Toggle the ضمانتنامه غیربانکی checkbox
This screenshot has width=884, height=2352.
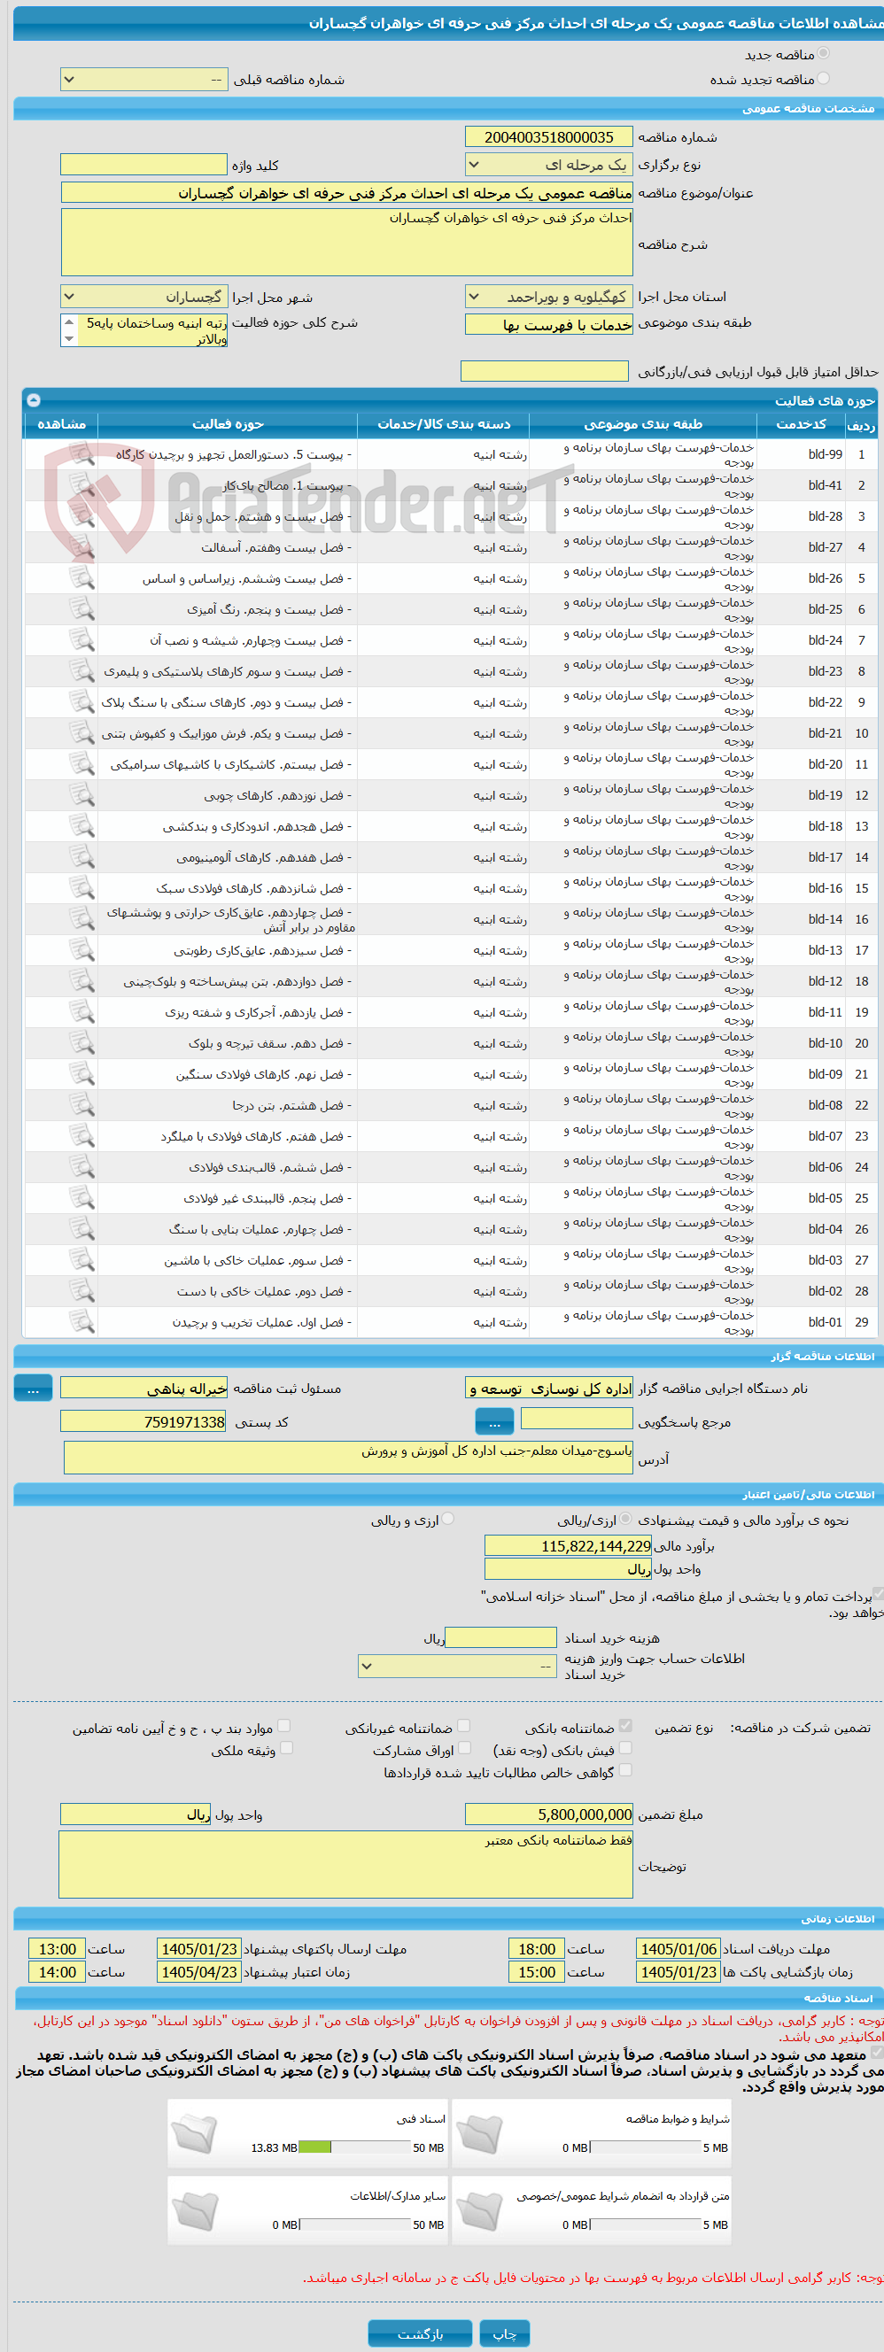pyautogui.click(x=464, y=1726)
